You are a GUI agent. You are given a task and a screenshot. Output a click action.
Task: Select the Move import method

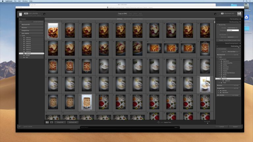click(x=135, y=13)
